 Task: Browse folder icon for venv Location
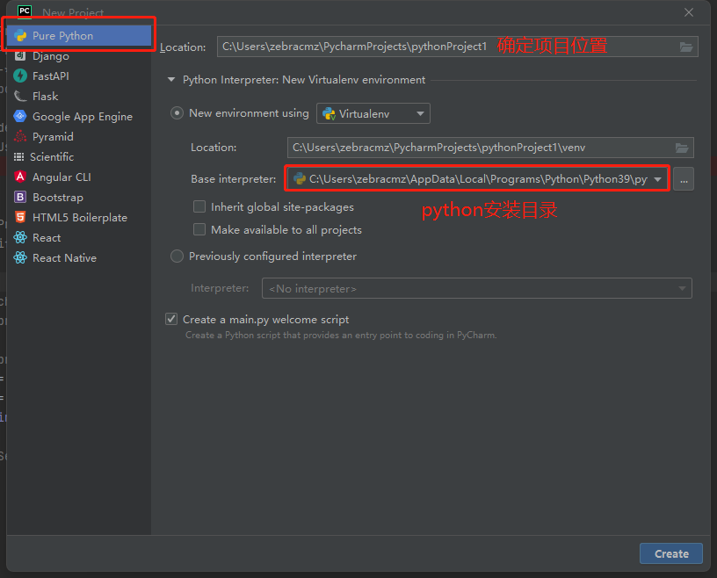point(682,148)
